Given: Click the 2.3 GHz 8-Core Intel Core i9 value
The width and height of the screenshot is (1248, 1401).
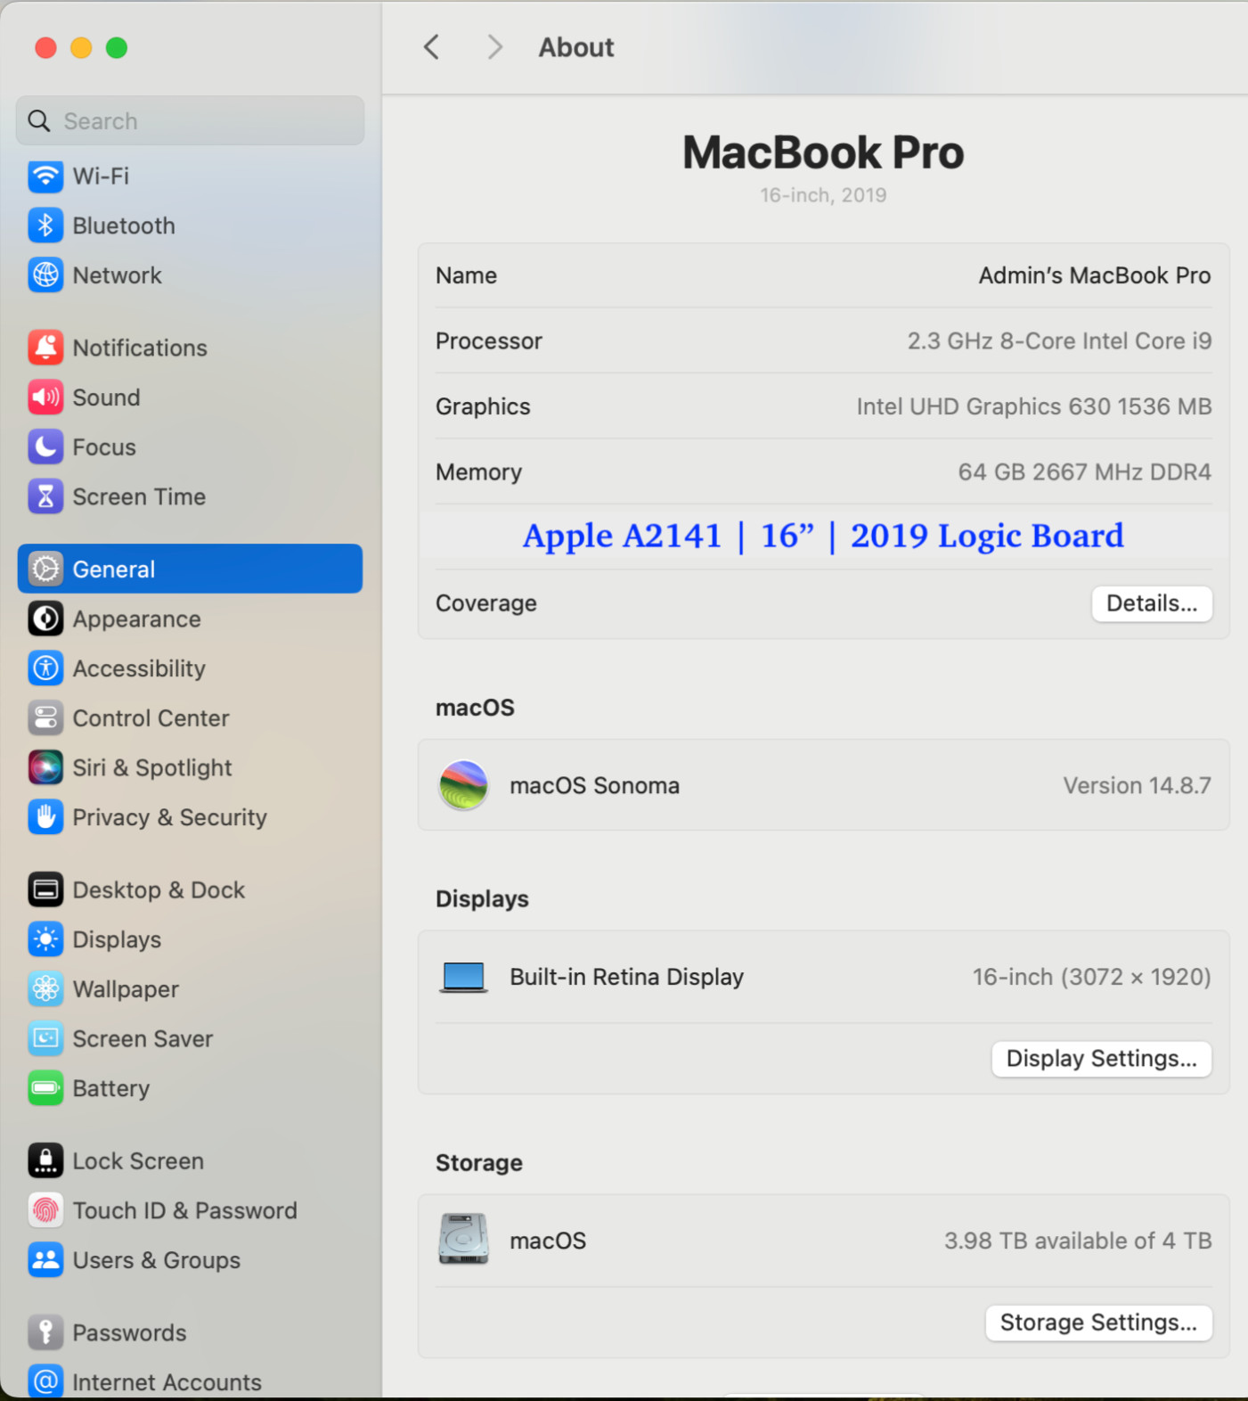Looking at the screenshot, I should tap(1059, 340).
